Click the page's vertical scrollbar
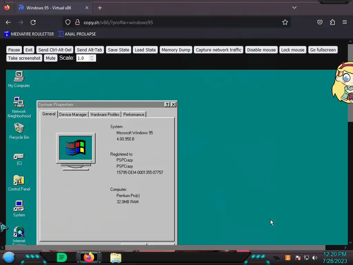353x265 pixels. pyautogui.click(x=350, y=83)
